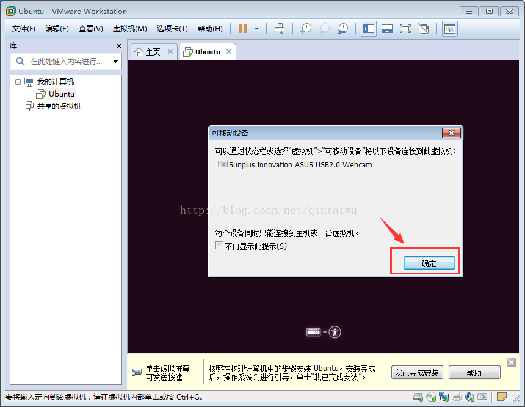Screen dimensions: 525x407
Task: Collapse the 我的计算机 tree node
Action: pyautogui.click(x=18, y=82)
